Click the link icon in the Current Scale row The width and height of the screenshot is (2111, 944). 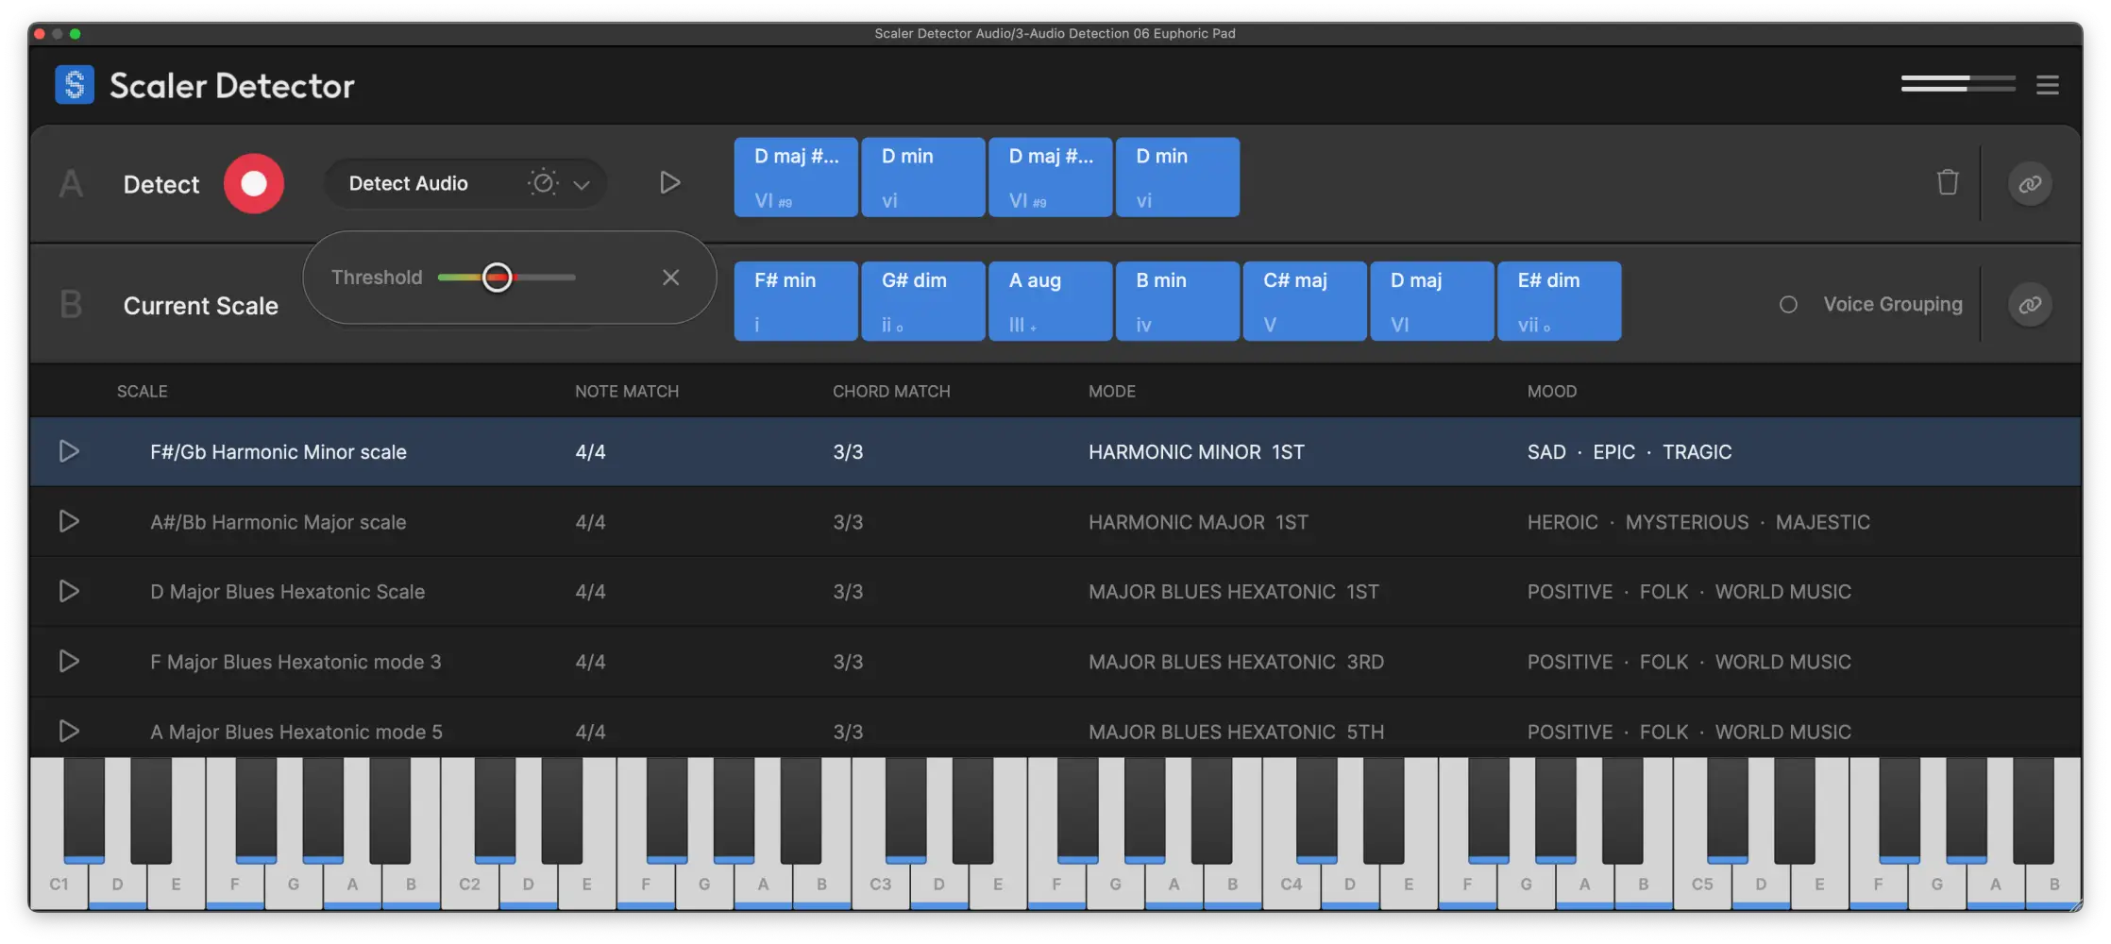click(2030, 304)
